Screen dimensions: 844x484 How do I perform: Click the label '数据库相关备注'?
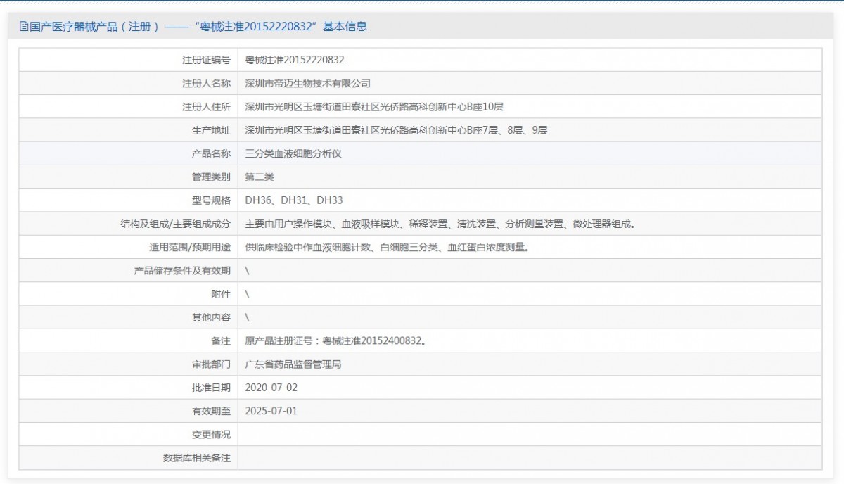pyautogui.click(x=197, y=458)
